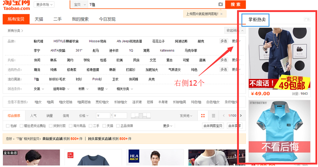
Task: Click the Taobao logo
Action: (16, 5)
